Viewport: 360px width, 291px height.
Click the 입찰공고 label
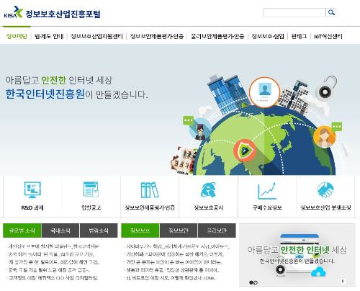pos(91,207)
